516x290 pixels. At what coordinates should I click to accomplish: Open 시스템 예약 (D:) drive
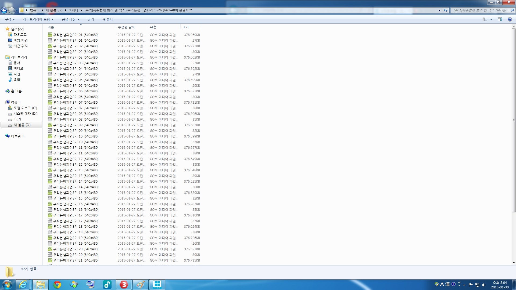click(x=26, y=114)
